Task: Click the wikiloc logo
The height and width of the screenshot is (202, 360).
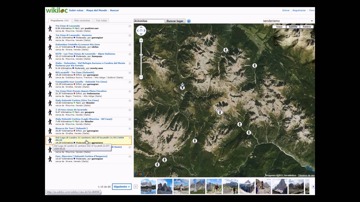Action: point(57,10)
